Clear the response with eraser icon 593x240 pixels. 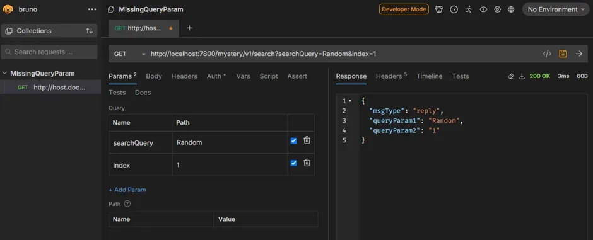point(510,76)
